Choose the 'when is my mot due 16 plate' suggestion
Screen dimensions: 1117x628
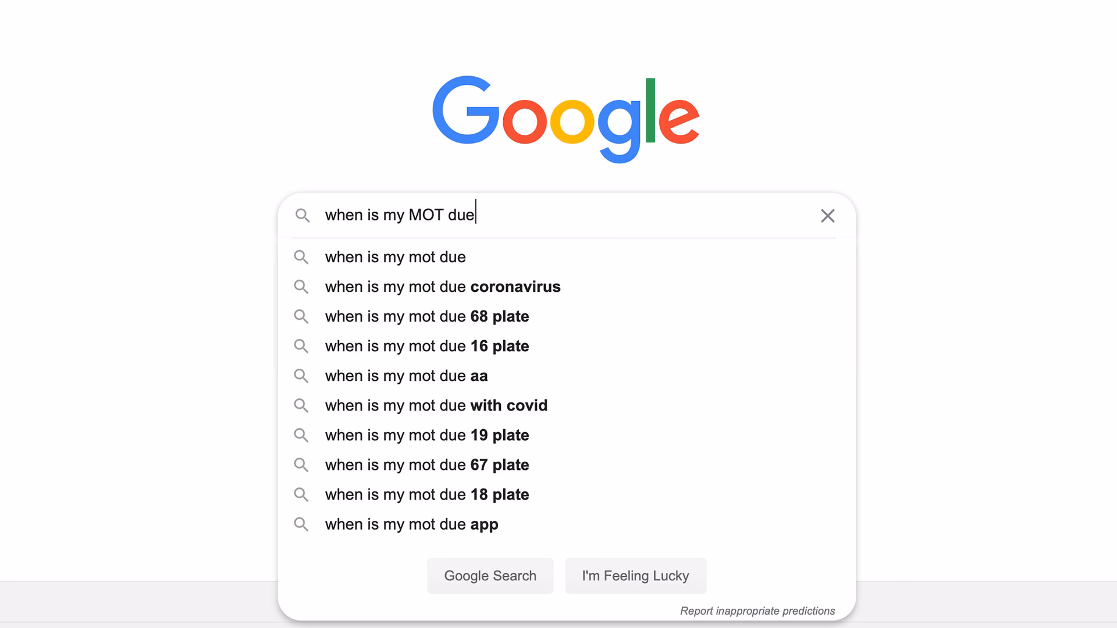click(426, 346)
